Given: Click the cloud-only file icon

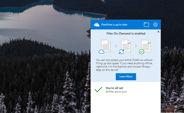Looking at the screenshot, I should click(104, 47).
